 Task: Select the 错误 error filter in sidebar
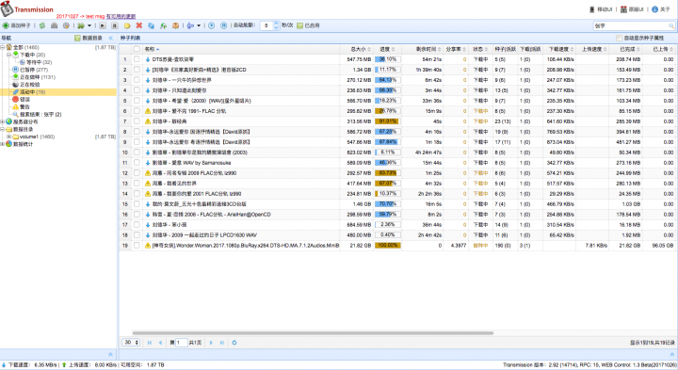(x=24, y=100)
